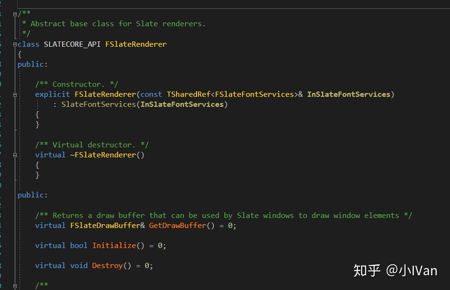The height and width of the screenshot is (290, 450).
Task: Click the InSlateFontServices constructor parameter
Action: (x=349, y=94)
